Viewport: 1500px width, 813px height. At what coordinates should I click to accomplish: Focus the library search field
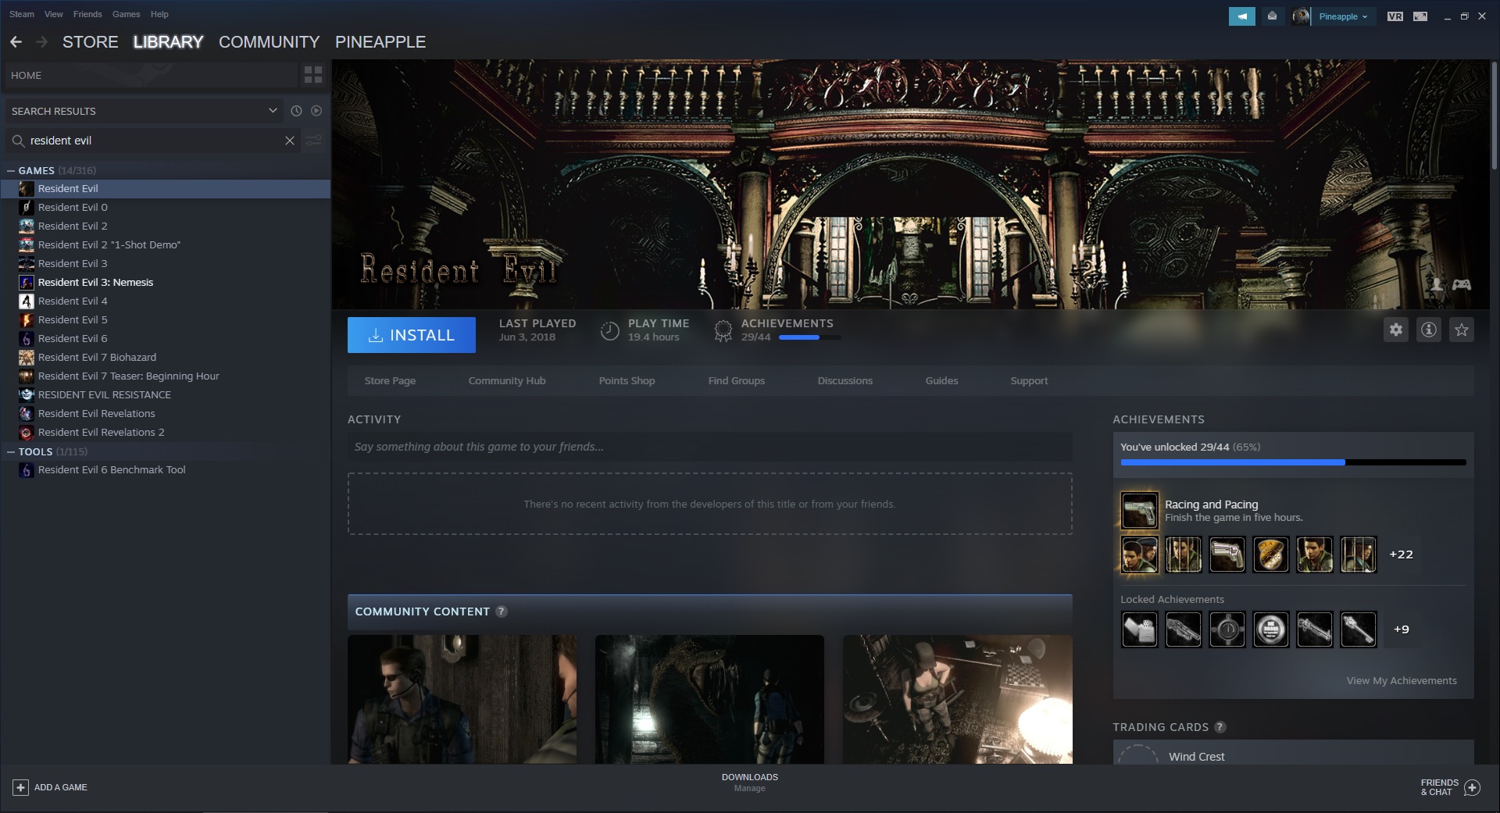[x=152, y=141]
